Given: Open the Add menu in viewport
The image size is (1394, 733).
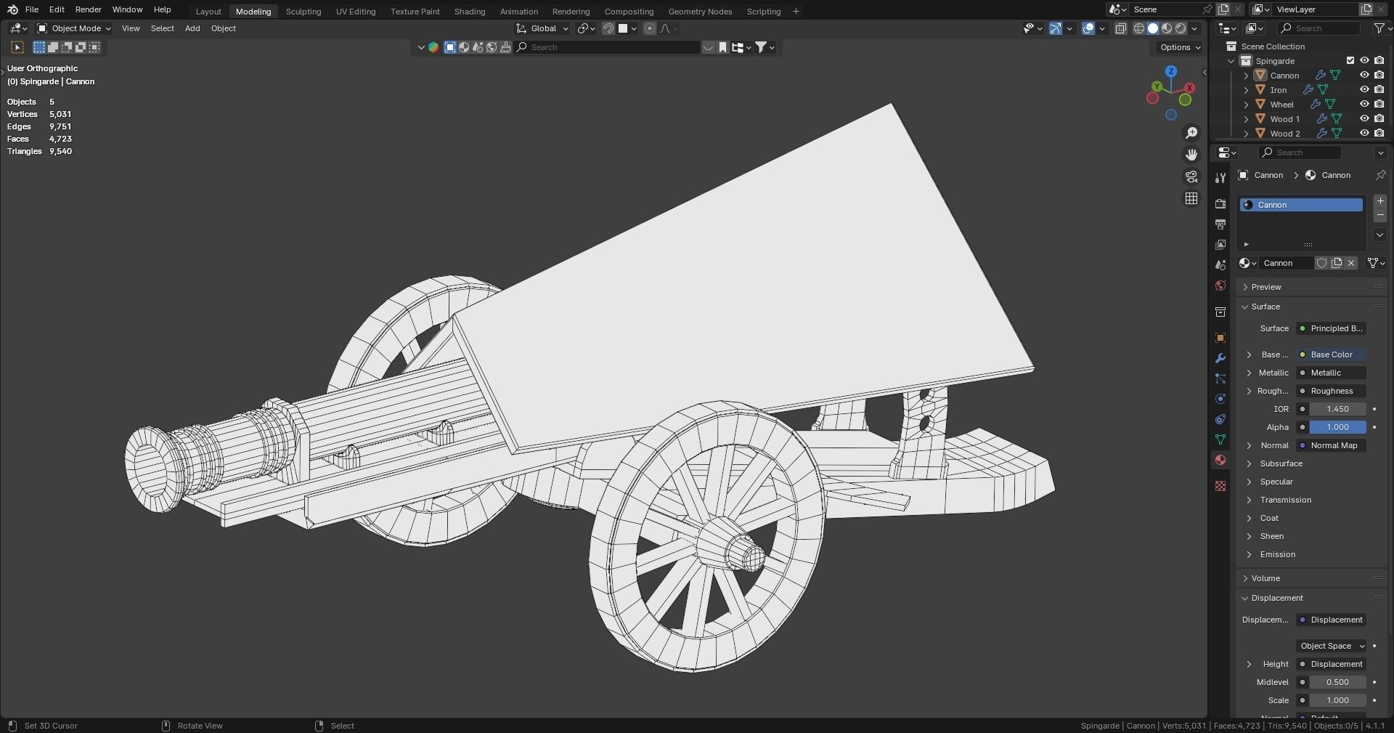Looking at the screenshot, I should (x=192, y=28).
